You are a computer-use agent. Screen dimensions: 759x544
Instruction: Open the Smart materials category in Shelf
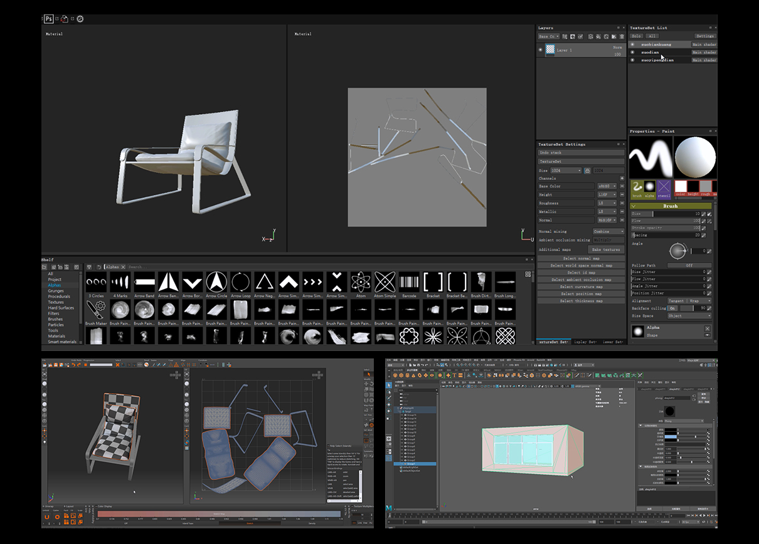(62, 342)
